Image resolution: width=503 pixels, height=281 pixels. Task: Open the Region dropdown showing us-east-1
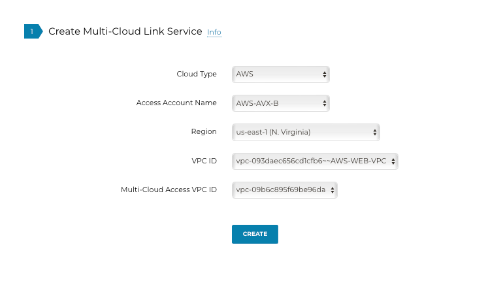(x=306, y=132)
